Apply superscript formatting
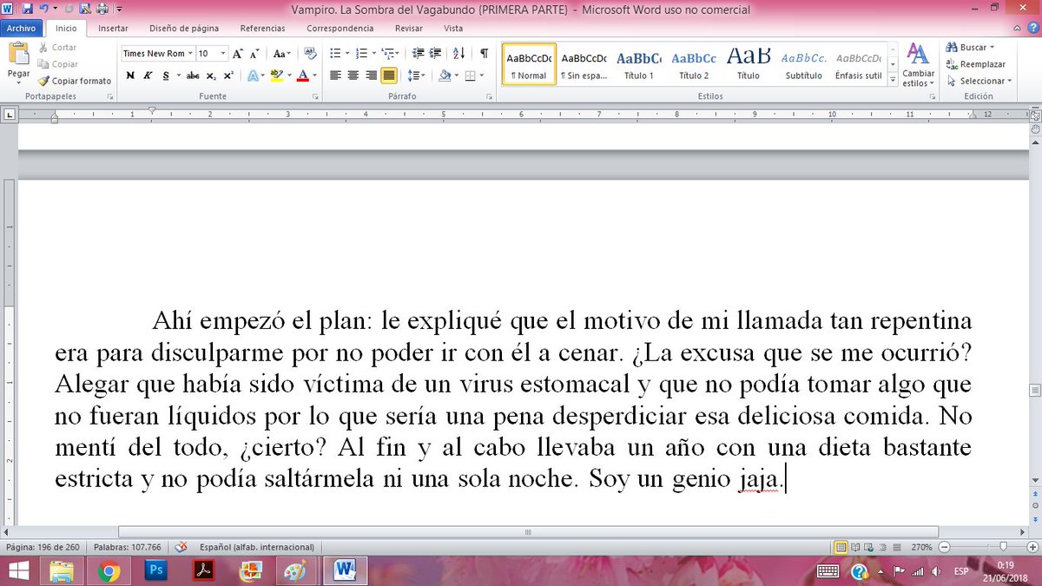The width and height of the screenshot is (1042, 586). [x=228, y=76]
